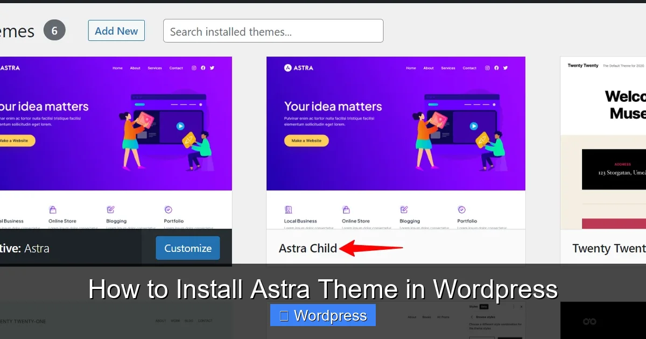
Task: Click the Facebook icon in Astra Child header
Action: click(x=496, y=68)
